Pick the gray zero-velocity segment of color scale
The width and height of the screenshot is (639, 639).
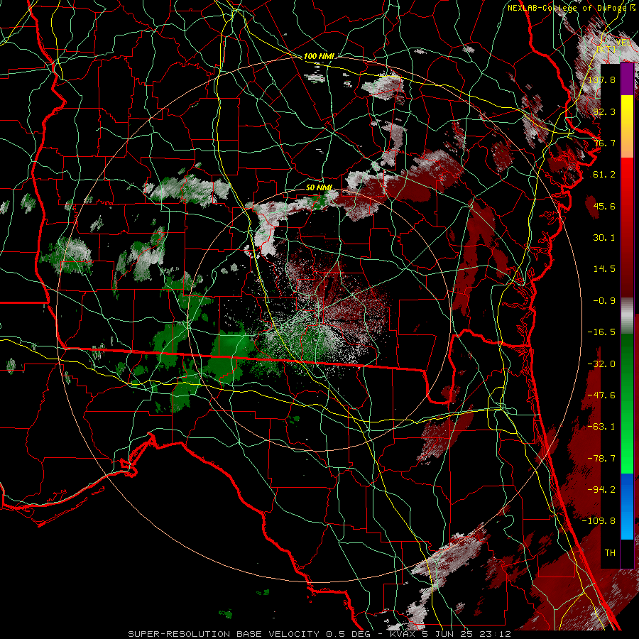point(627,315)
